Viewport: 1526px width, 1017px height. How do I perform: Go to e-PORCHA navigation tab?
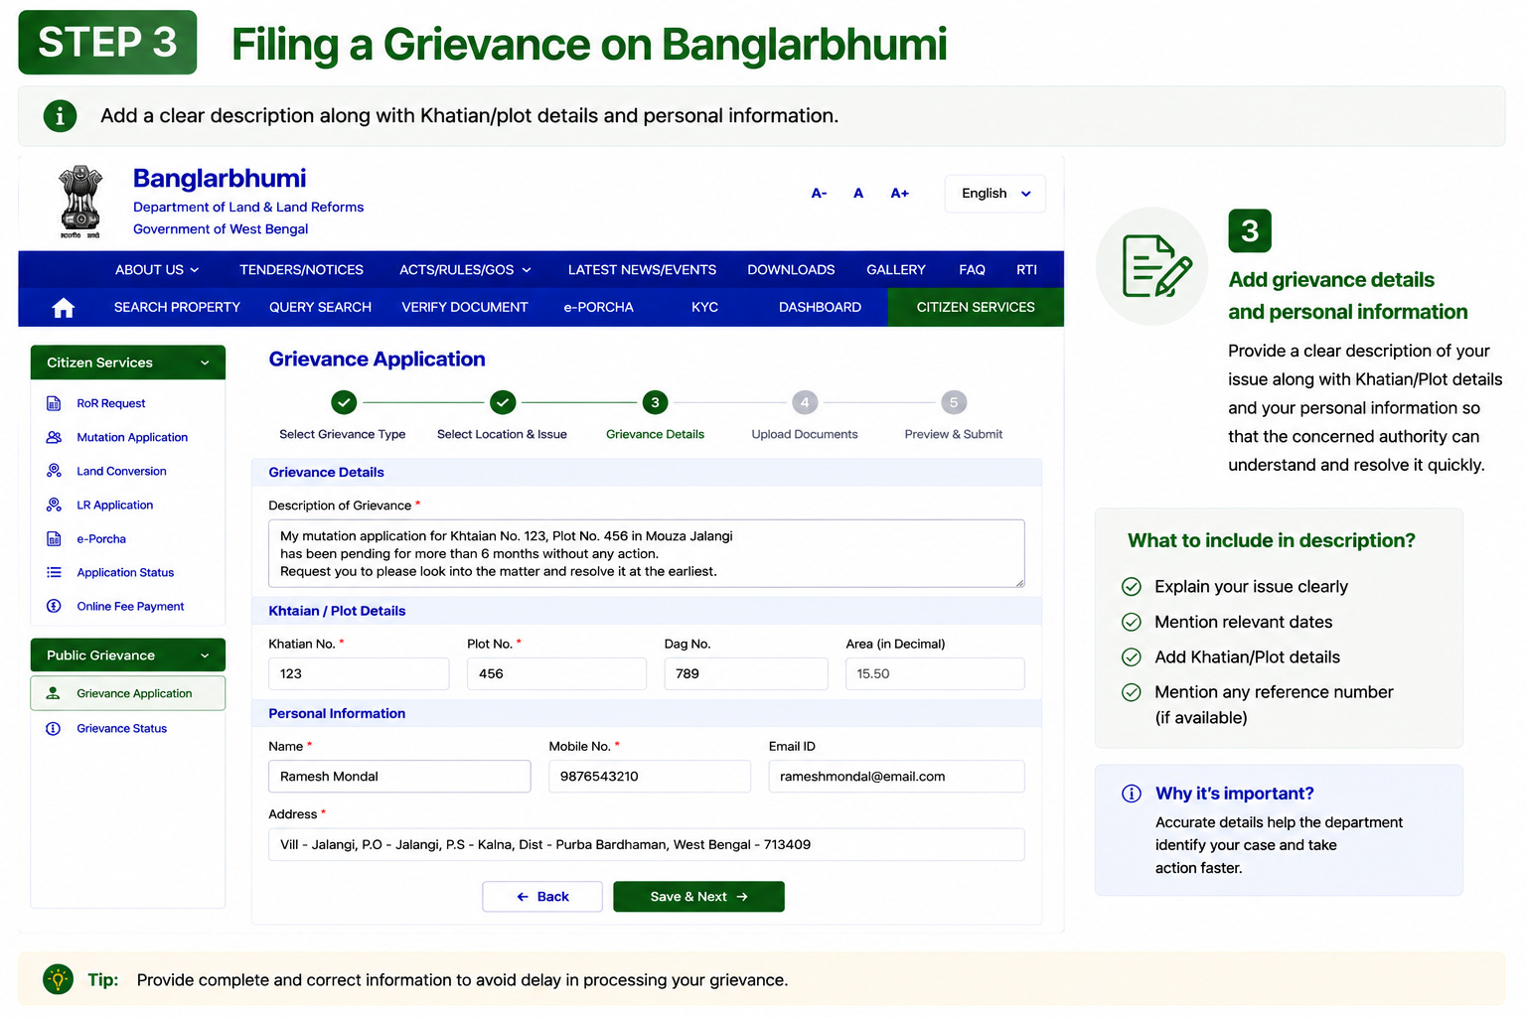(598, 308)
